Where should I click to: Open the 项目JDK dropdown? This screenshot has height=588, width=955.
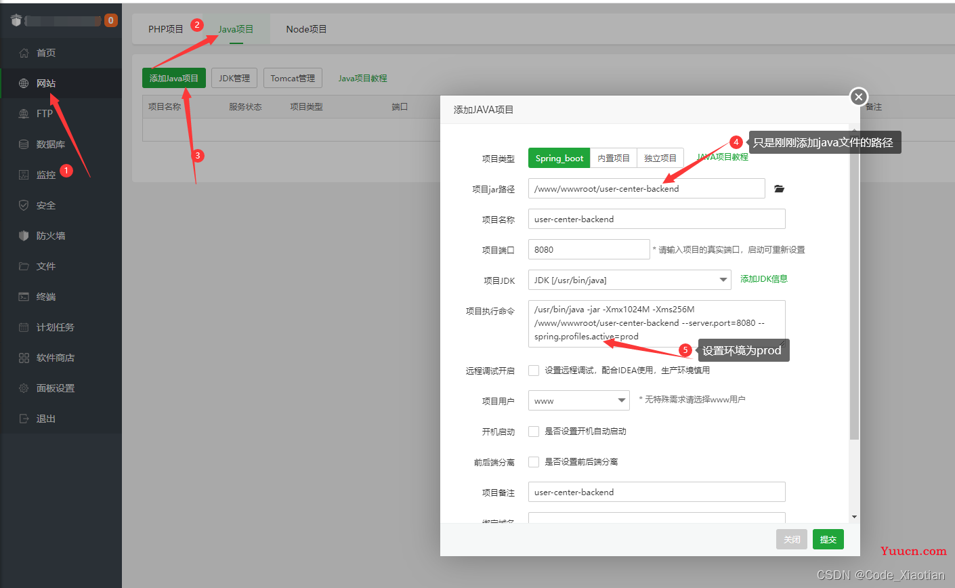630,280
